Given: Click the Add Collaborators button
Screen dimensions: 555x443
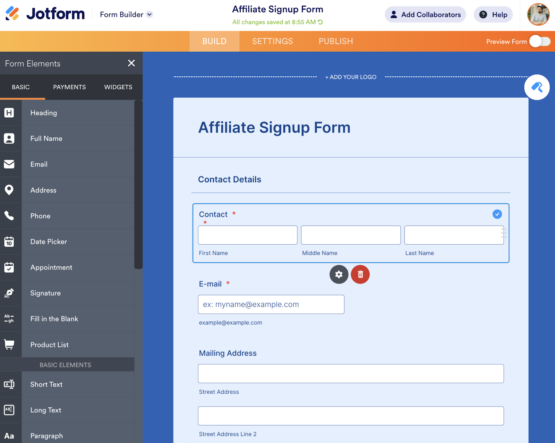Looking at the screenshot, I should [x=425, y=15].
